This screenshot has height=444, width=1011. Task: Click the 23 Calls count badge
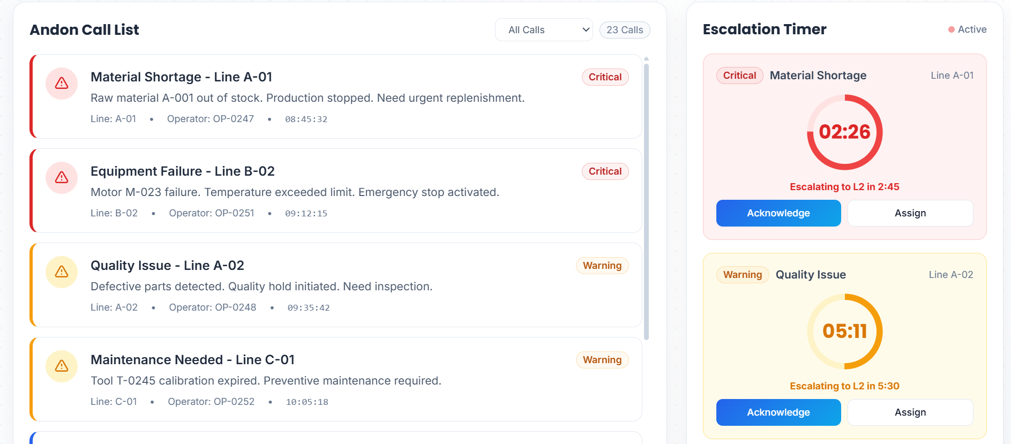tap(624, 30)
